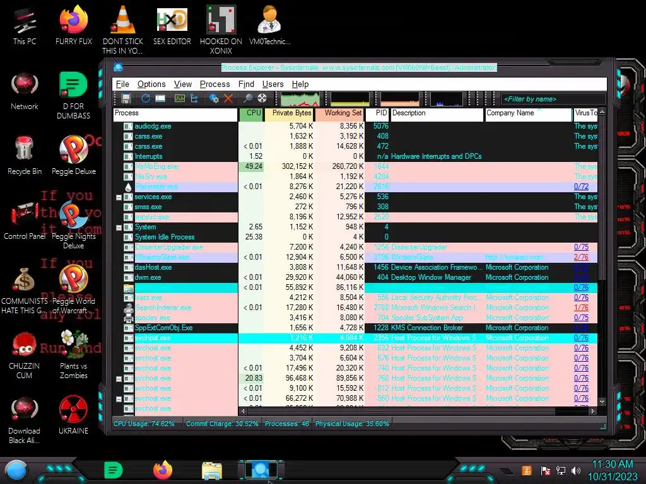
Task: Select the SppExtComObj.Exe process row
Action: point(356,328)
